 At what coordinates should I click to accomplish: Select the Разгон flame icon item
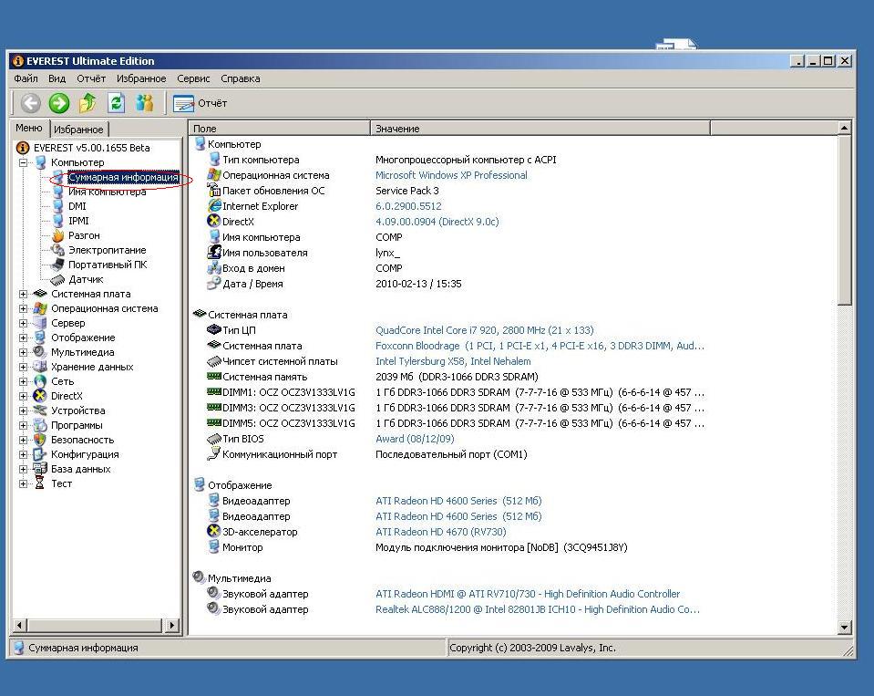point(84,235)
